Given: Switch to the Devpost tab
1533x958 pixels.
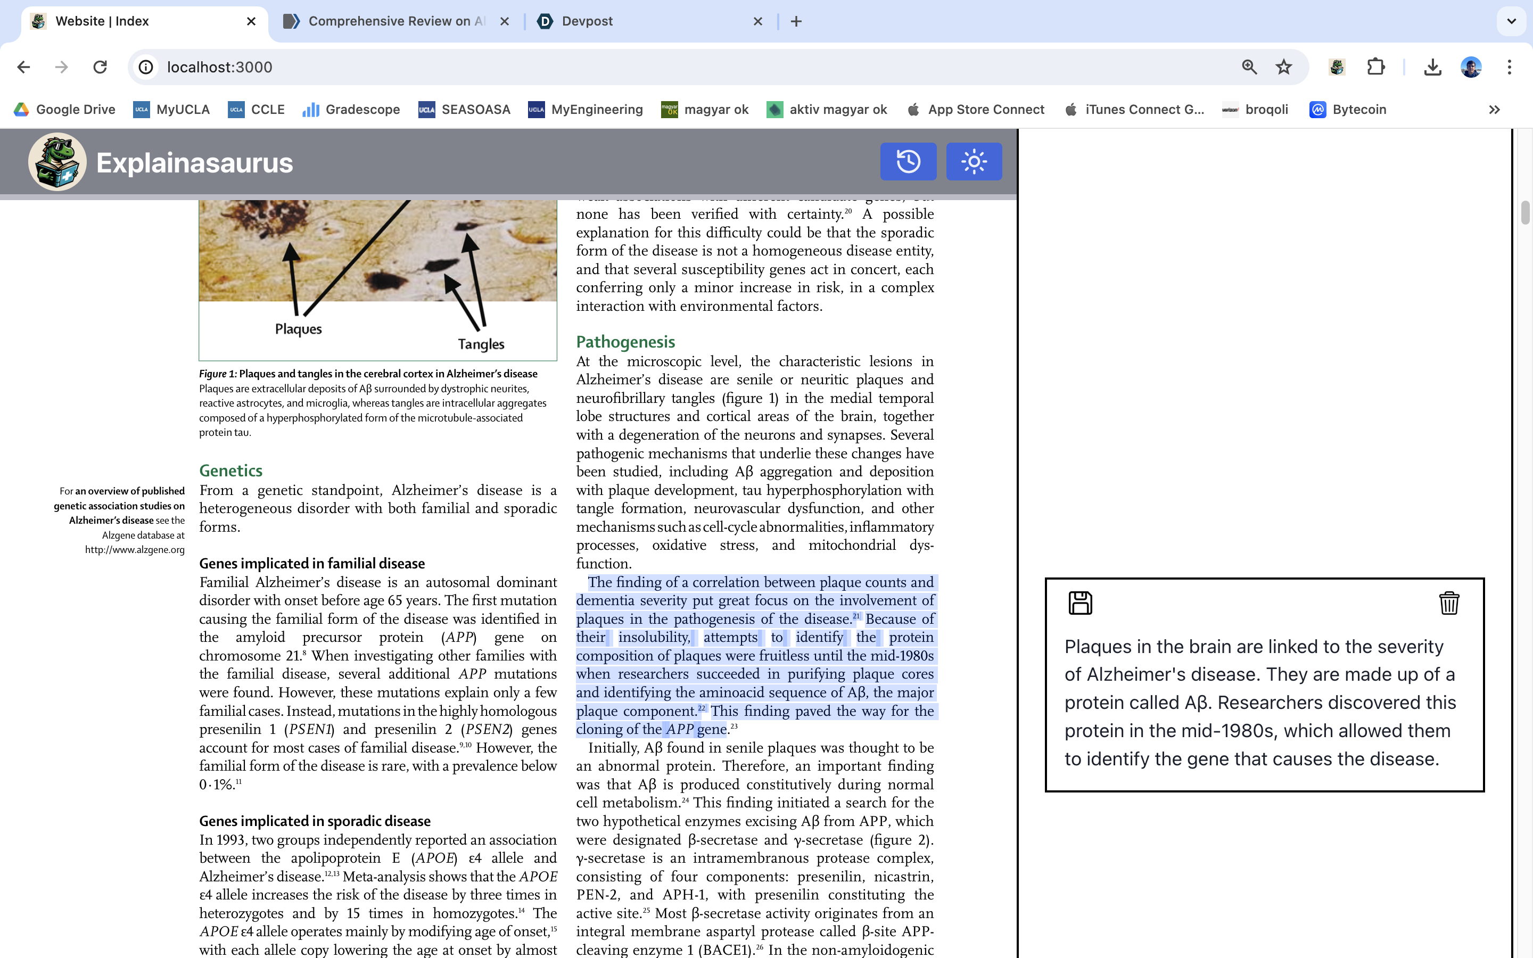Looking at the screenshot, I should click(x=587, y=21).
